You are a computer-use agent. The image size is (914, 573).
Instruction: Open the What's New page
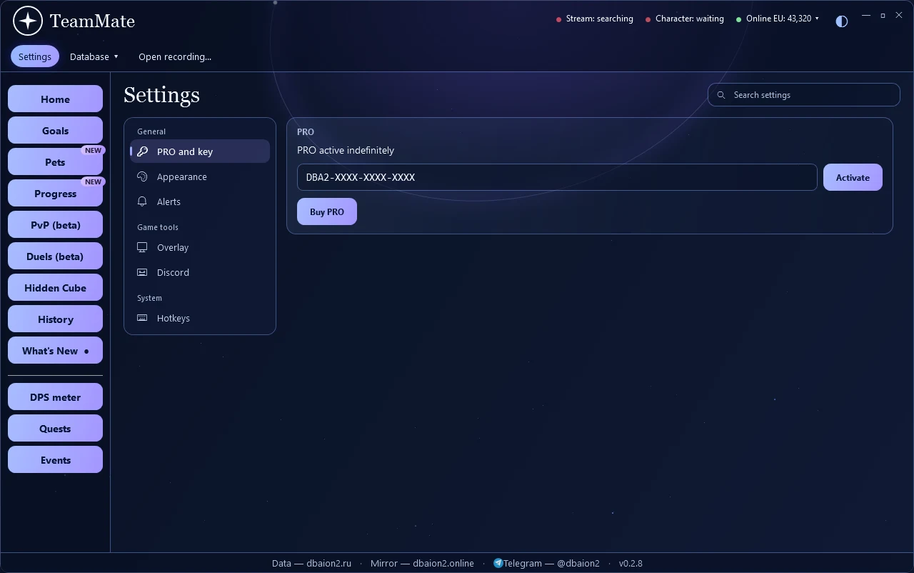[x=55, y=351]
